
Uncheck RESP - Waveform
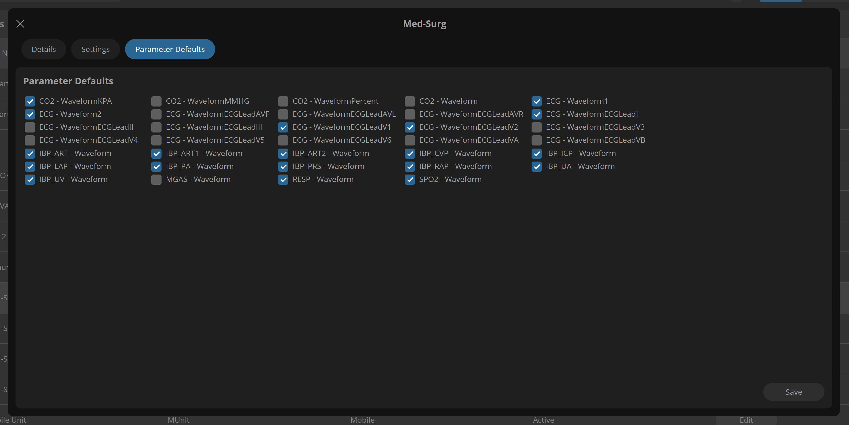coord(283,179)
